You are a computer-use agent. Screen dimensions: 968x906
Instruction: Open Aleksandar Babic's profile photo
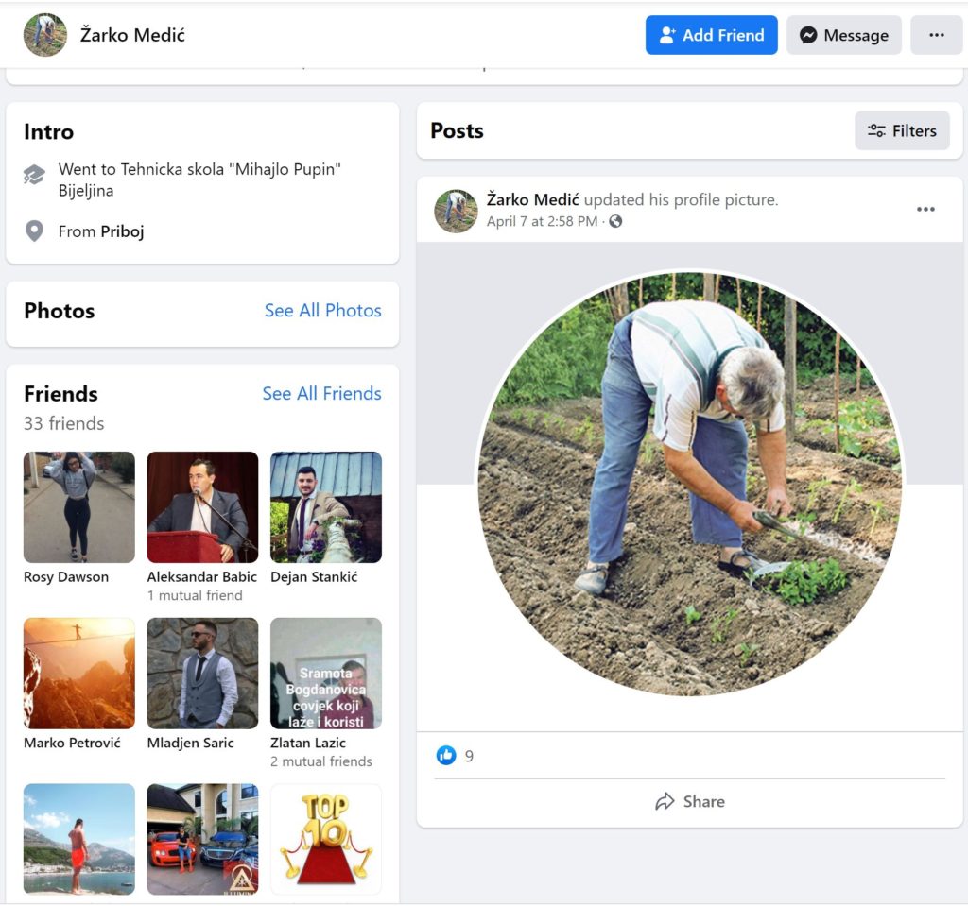coord(202,507)
